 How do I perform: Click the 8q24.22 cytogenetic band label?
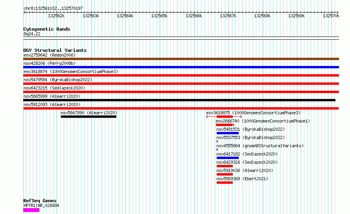[32, 34]
